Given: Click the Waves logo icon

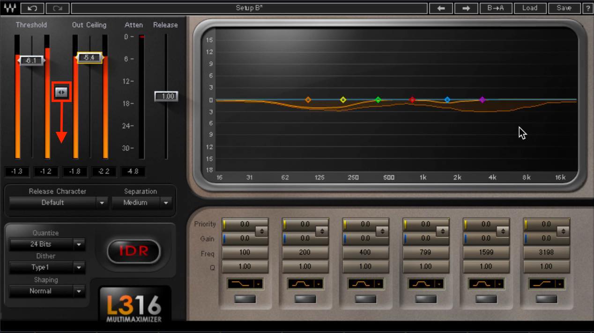Looking at the screenshot, I should tap(10, 8).
